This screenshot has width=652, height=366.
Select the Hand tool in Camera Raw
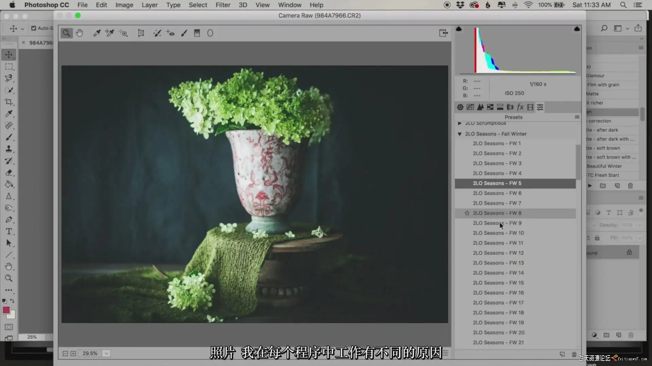(79, 33)
